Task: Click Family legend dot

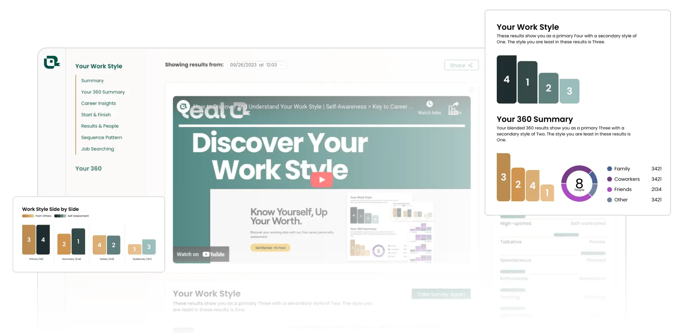Action: coord(609,169)
